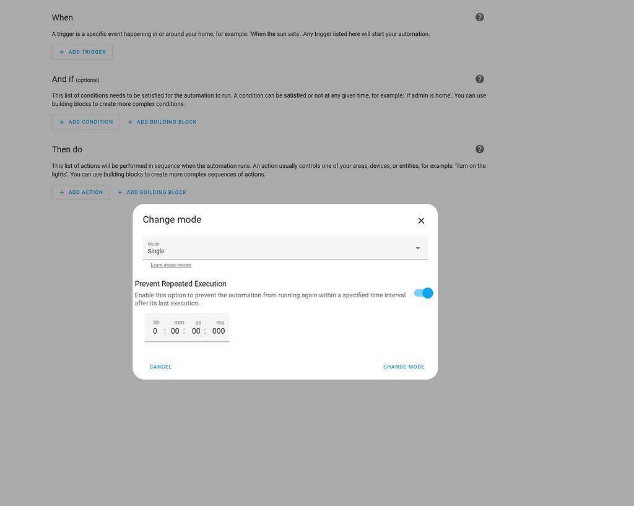Turn off repeated execution prevention
This screenshot has height=506, width=634.
coord(423,292)
